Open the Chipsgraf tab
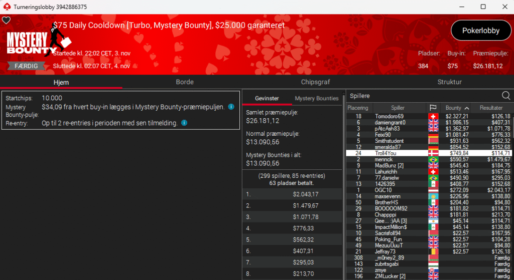Viewport: 514px width, 280px height. pos(315,82)
